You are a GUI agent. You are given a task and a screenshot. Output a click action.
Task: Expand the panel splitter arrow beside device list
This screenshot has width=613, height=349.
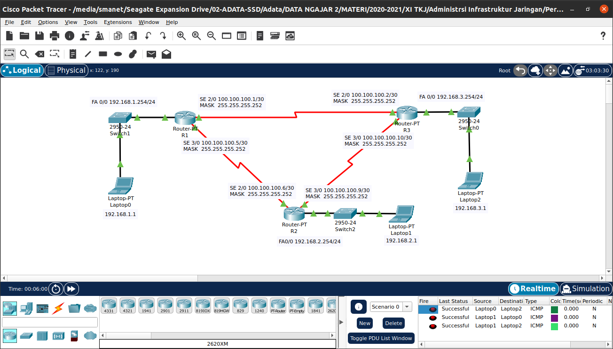342,322
